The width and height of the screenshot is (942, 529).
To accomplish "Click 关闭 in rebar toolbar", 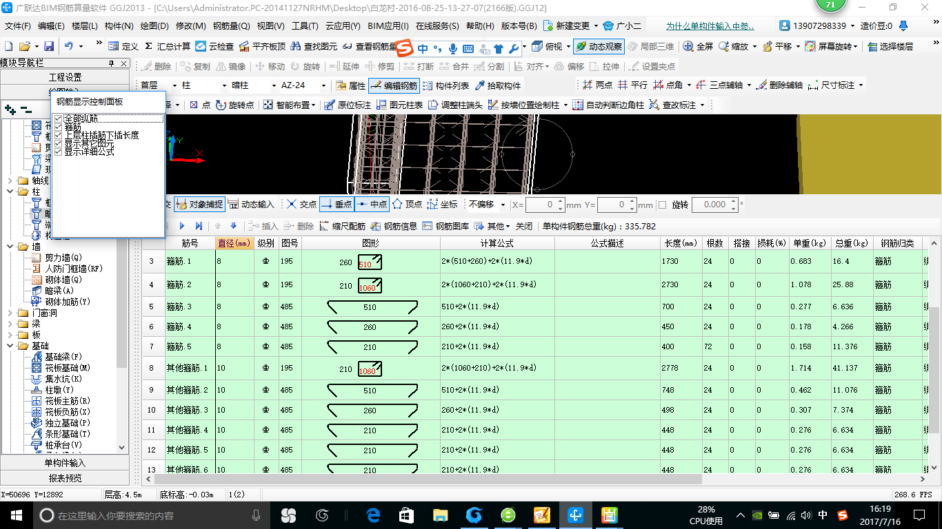I will 524,226.
